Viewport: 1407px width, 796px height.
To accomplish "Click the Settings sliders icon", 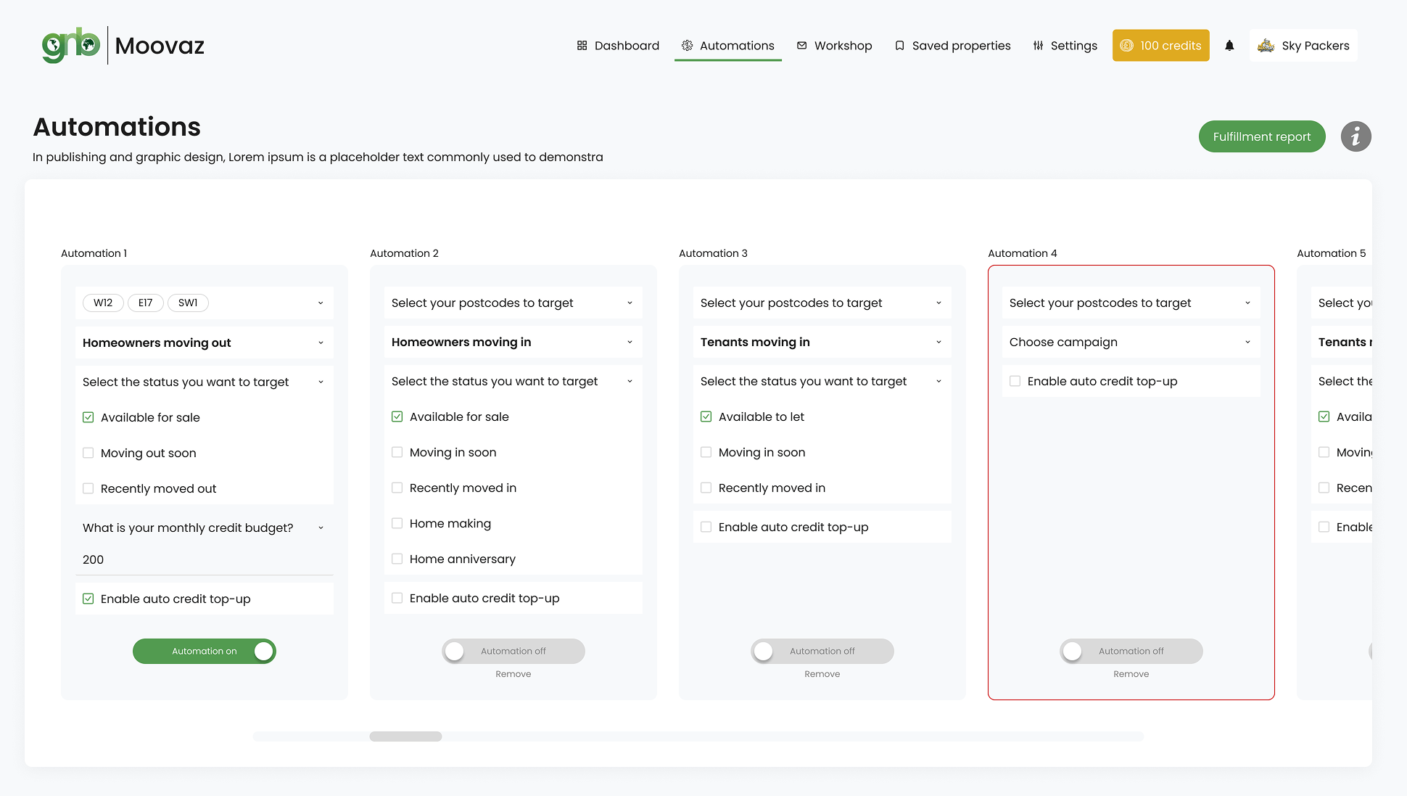I will pyautogui.click(x=1038, y=46).
